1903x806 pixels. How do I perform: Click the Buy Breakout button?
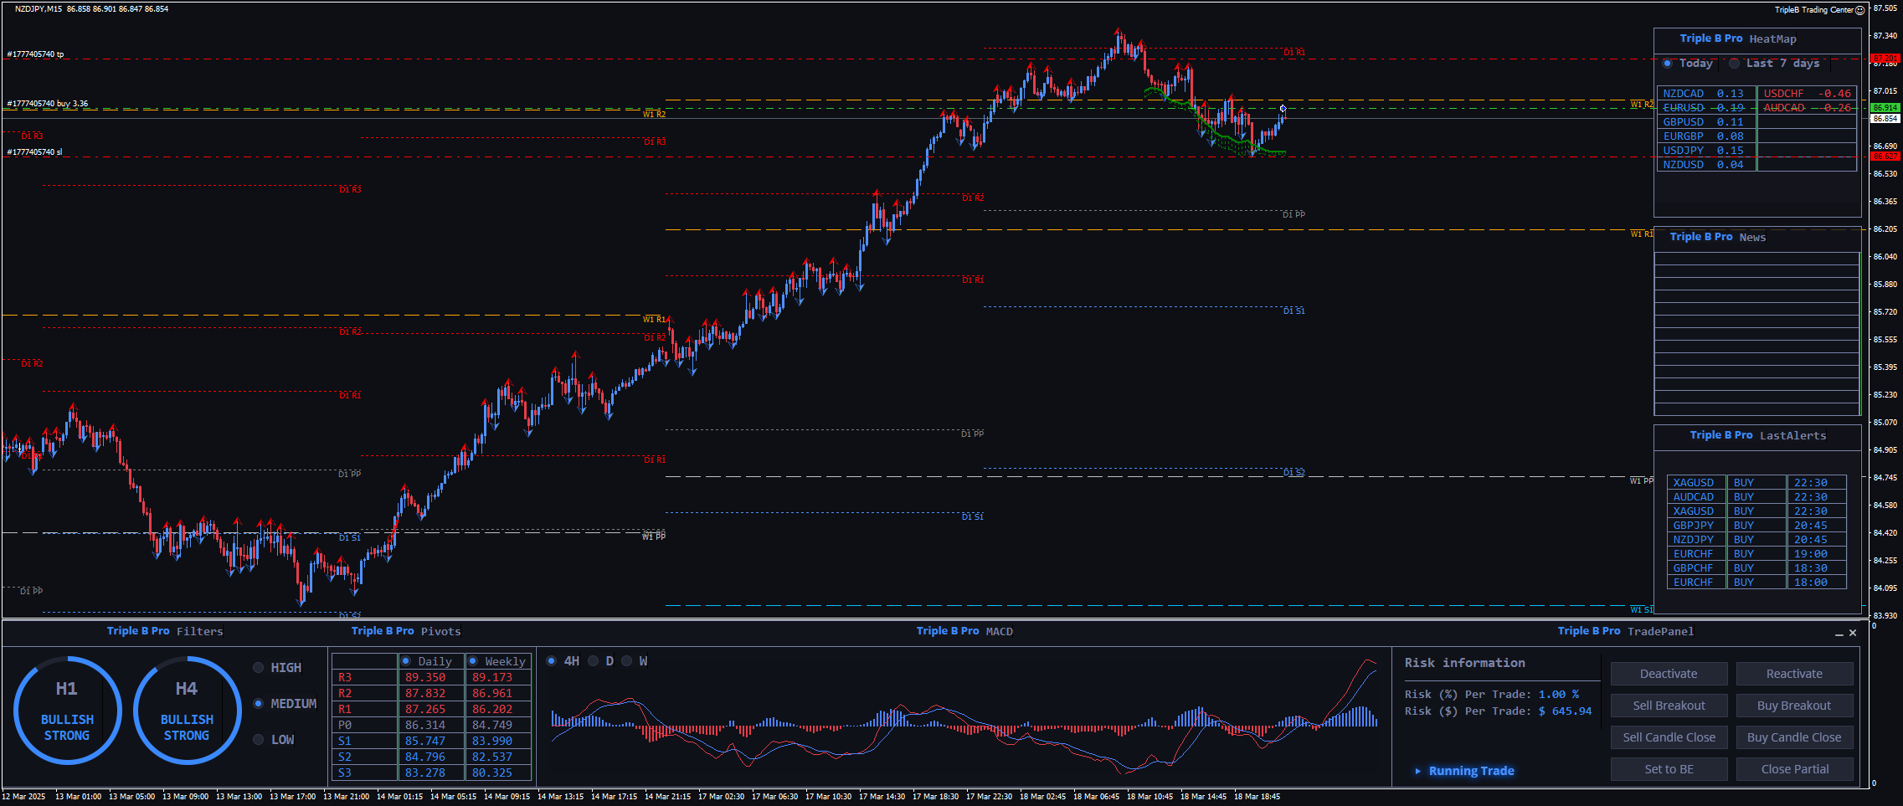1793,706
